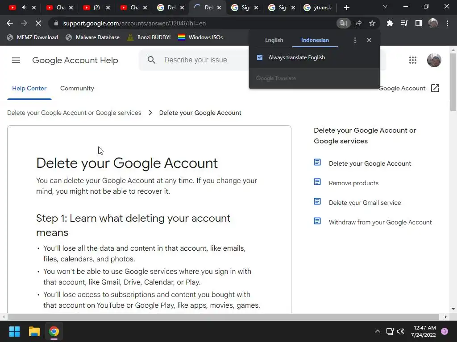Show hidden system tray icons
This screenshot has height=342, width=457.
pyautogui.click(x=377, y=331)
